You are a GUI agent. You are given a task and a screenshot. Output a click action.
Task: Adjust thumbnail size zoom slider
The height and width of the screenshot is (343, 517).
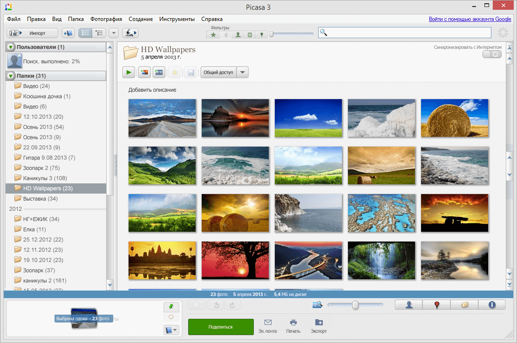(x=355, y=305)
